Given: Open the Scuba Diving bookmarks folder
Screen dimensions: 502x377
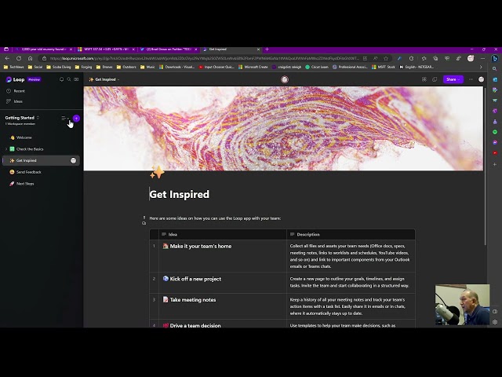Looking at the screenshot, I should click(59, 67).
